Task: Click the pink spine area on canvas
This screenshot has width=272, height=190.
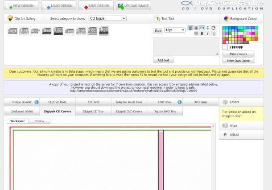Action: 161,161
